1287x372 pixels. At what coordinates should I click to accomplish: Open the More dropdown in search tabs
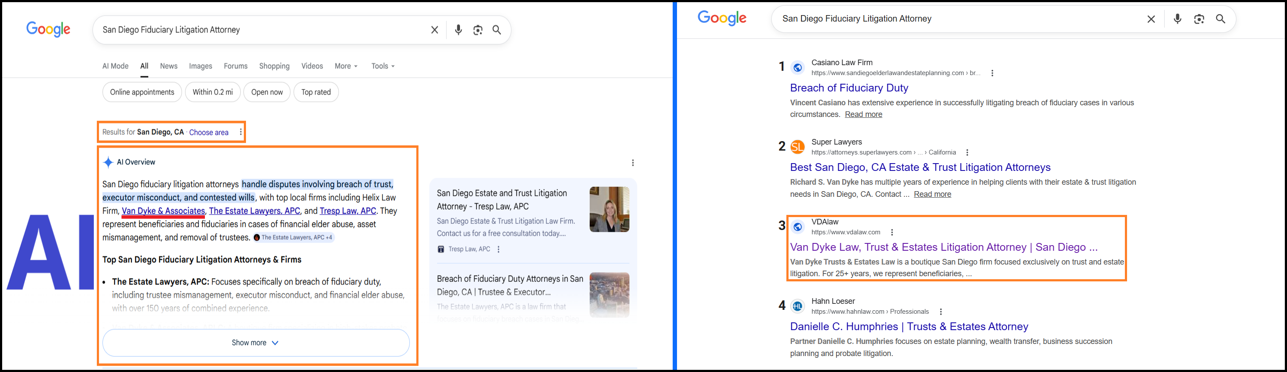point(346,66)
